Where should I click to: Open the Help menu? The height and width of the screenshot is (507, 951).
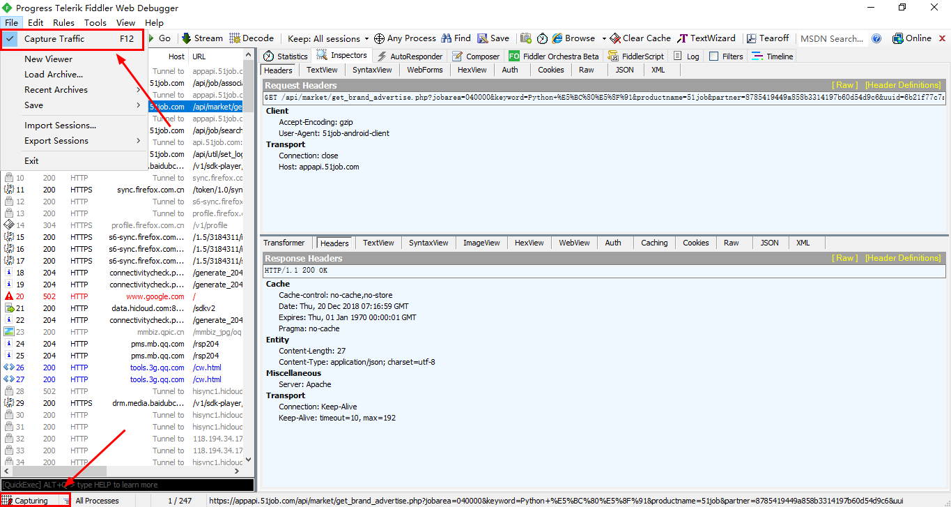154,23
